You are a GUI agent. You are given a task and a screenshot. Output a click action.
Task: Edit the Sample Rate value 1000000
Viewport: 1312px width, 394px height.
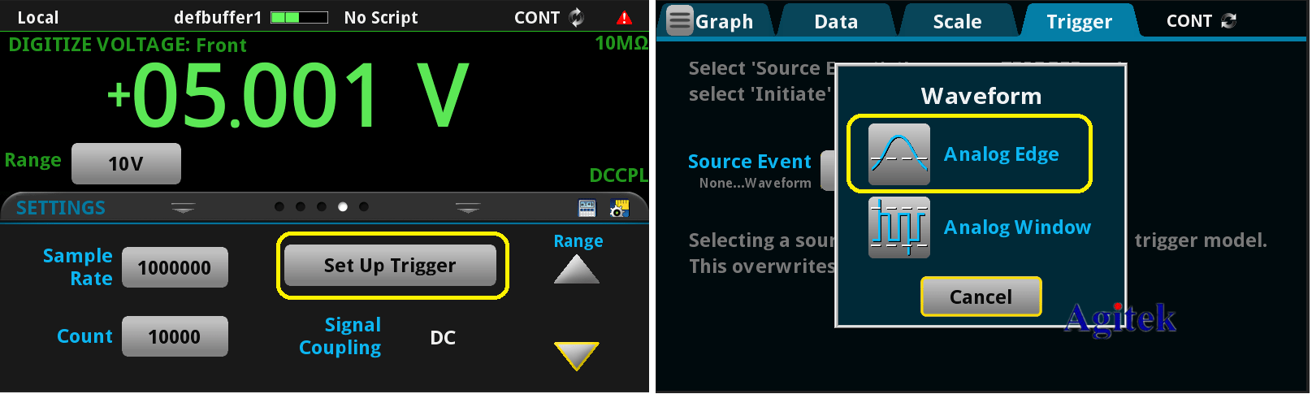tap(175, 267)
